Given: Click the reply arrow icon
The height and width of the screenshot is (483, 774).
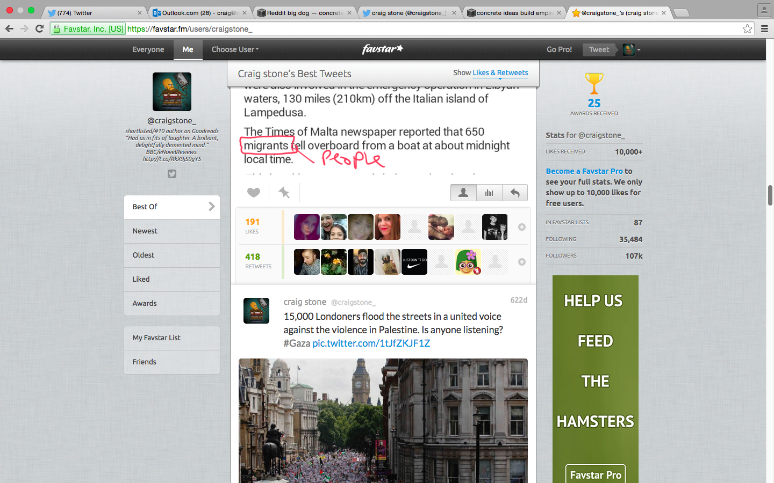Looking at the screenshot, I should pyautogui.click(x=515, y=192).
